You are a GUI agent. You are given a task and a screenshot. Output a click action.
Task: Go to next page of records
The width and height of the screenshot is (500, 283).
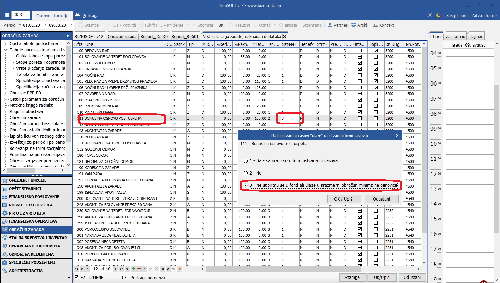click(x=122, y=269)
